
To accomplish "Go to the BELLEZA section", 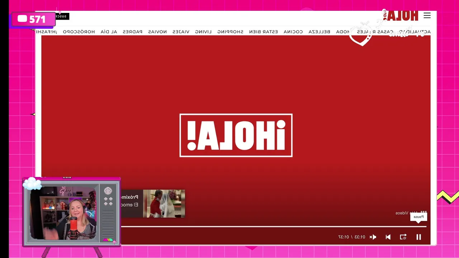I will pos(320,32).
